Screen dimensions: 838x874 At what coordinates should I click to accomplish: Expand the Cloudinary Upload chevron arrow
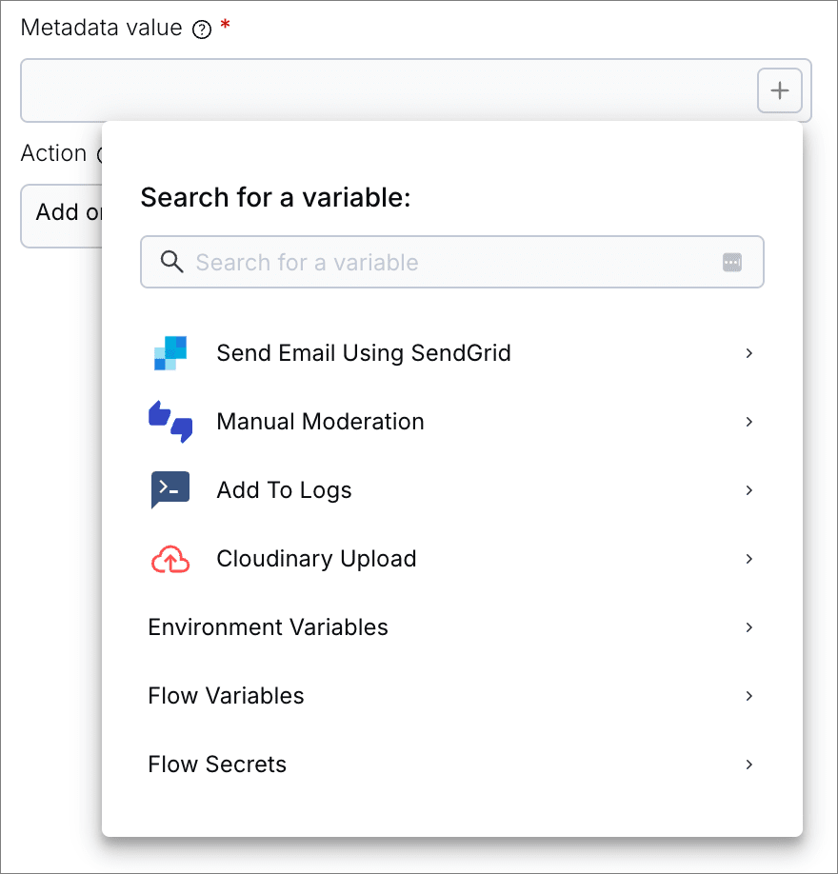(x=749, y=559)
